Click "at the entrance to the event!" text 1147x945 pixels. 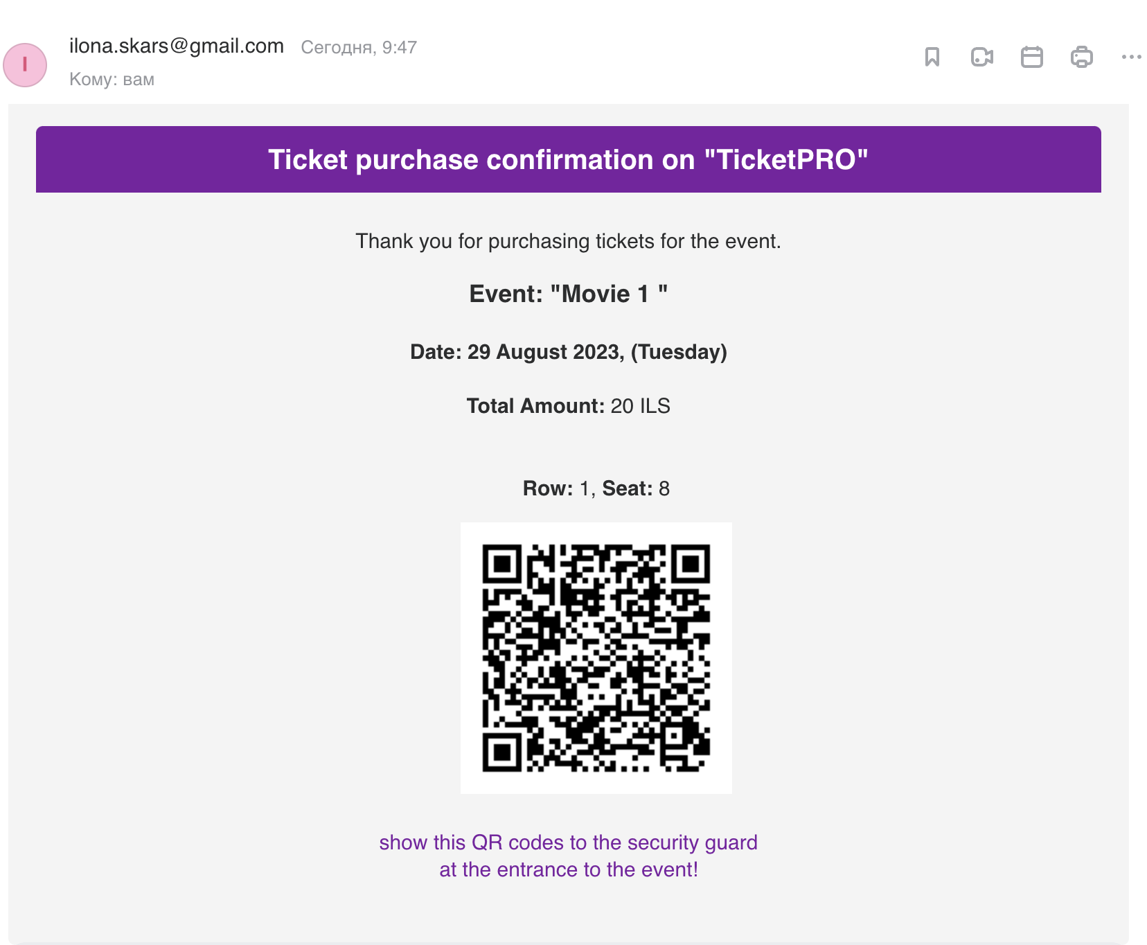click(569, 869)
